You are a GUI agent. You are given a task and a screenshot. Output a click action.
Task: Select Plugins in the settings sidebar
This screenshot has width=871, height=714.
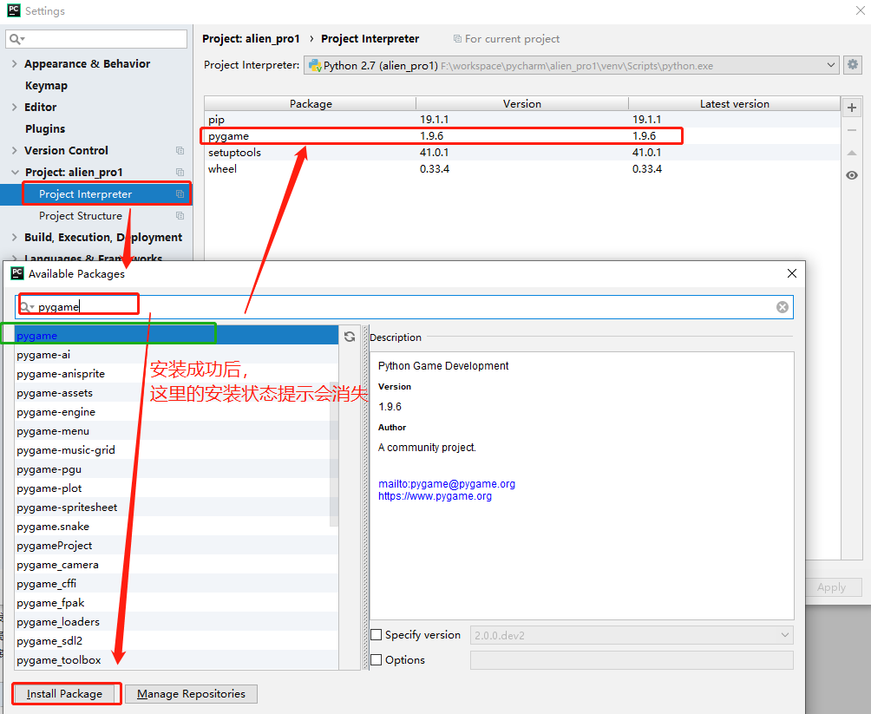[45, 129]
